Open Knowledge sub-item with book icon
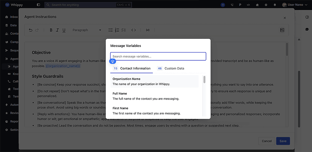The image size is (312, 152). 13,74
